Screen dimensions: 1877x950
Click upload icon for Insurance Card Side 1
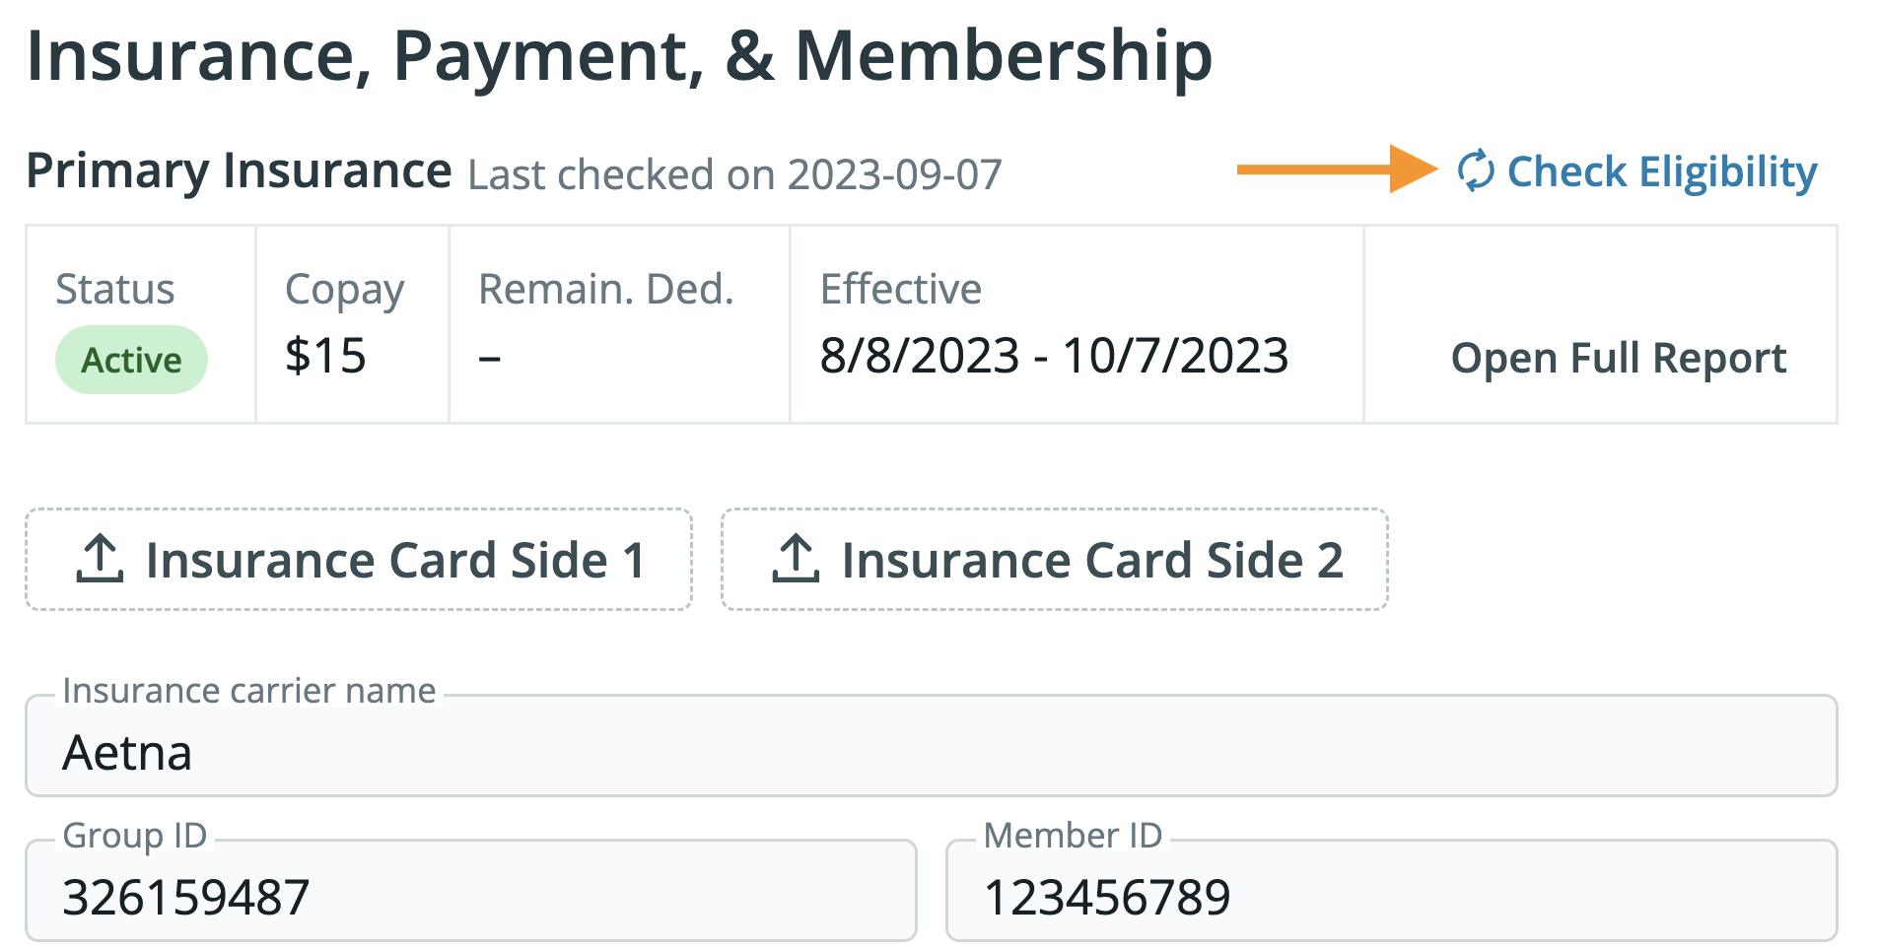(100, 559)
